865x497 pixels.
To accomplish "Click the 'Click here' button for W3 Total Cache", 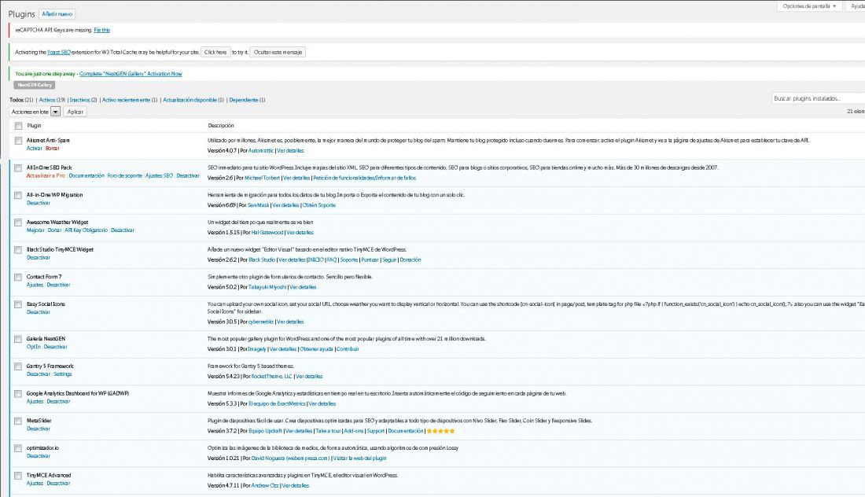I will [x=215, y=53].
